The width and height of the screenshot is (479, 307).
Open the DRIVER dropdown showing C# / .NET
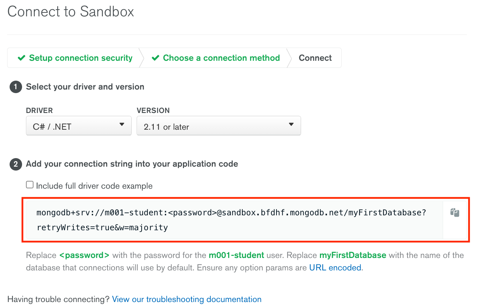pos(79,126)
